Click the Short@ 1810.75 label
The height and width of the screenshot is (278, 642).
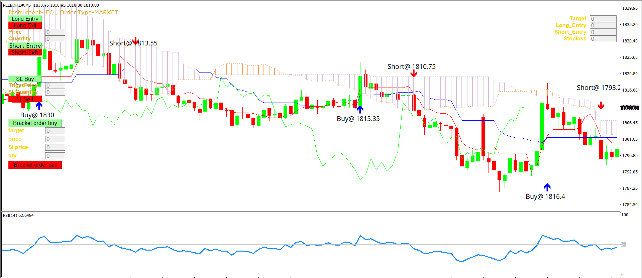pos(412,66)
